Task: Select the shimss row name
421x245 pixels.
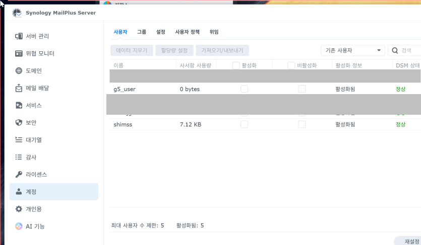Action: tap(123, 124)
